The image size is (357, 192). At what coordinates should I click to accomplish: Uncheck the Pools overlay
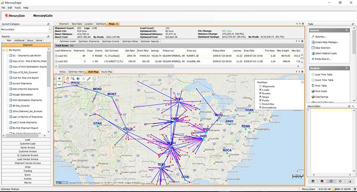point(260,100)
